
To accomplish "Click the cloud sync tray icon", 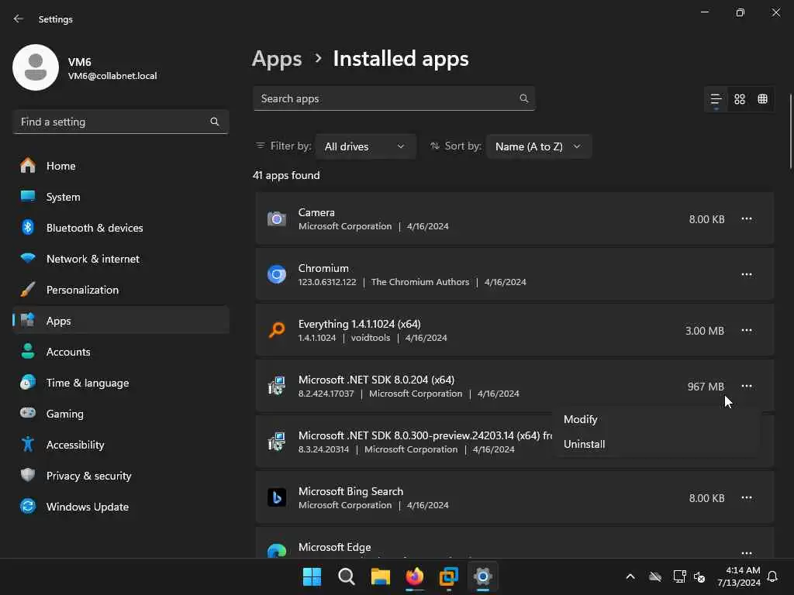I will [x=655, y=576].
